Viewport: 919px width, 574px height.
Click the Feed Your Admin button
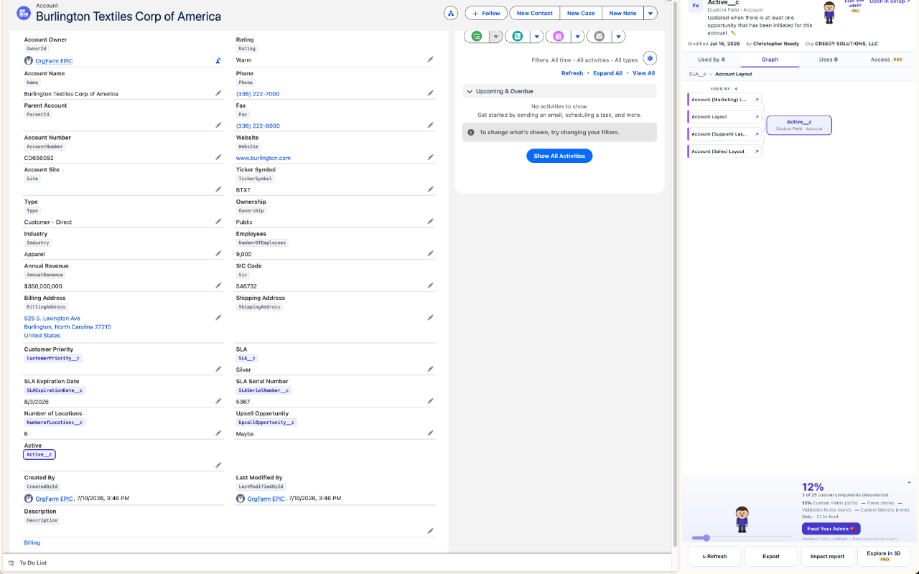click(831, 529)
